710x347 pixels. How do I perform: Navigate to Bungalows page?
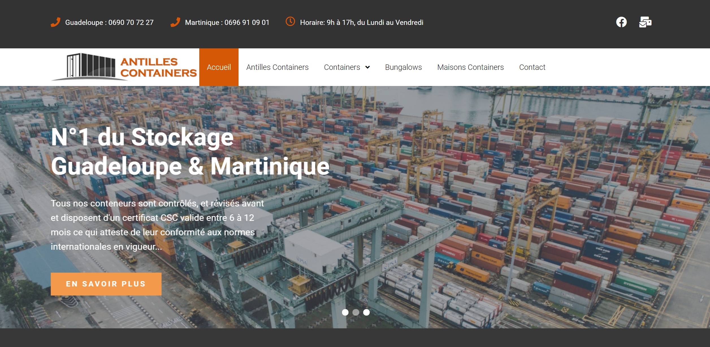[403, 67]
